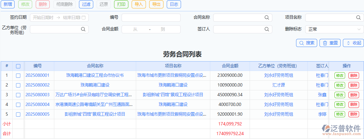
Task: Click the 合同名称 filter input
Action: pos(243,17)
